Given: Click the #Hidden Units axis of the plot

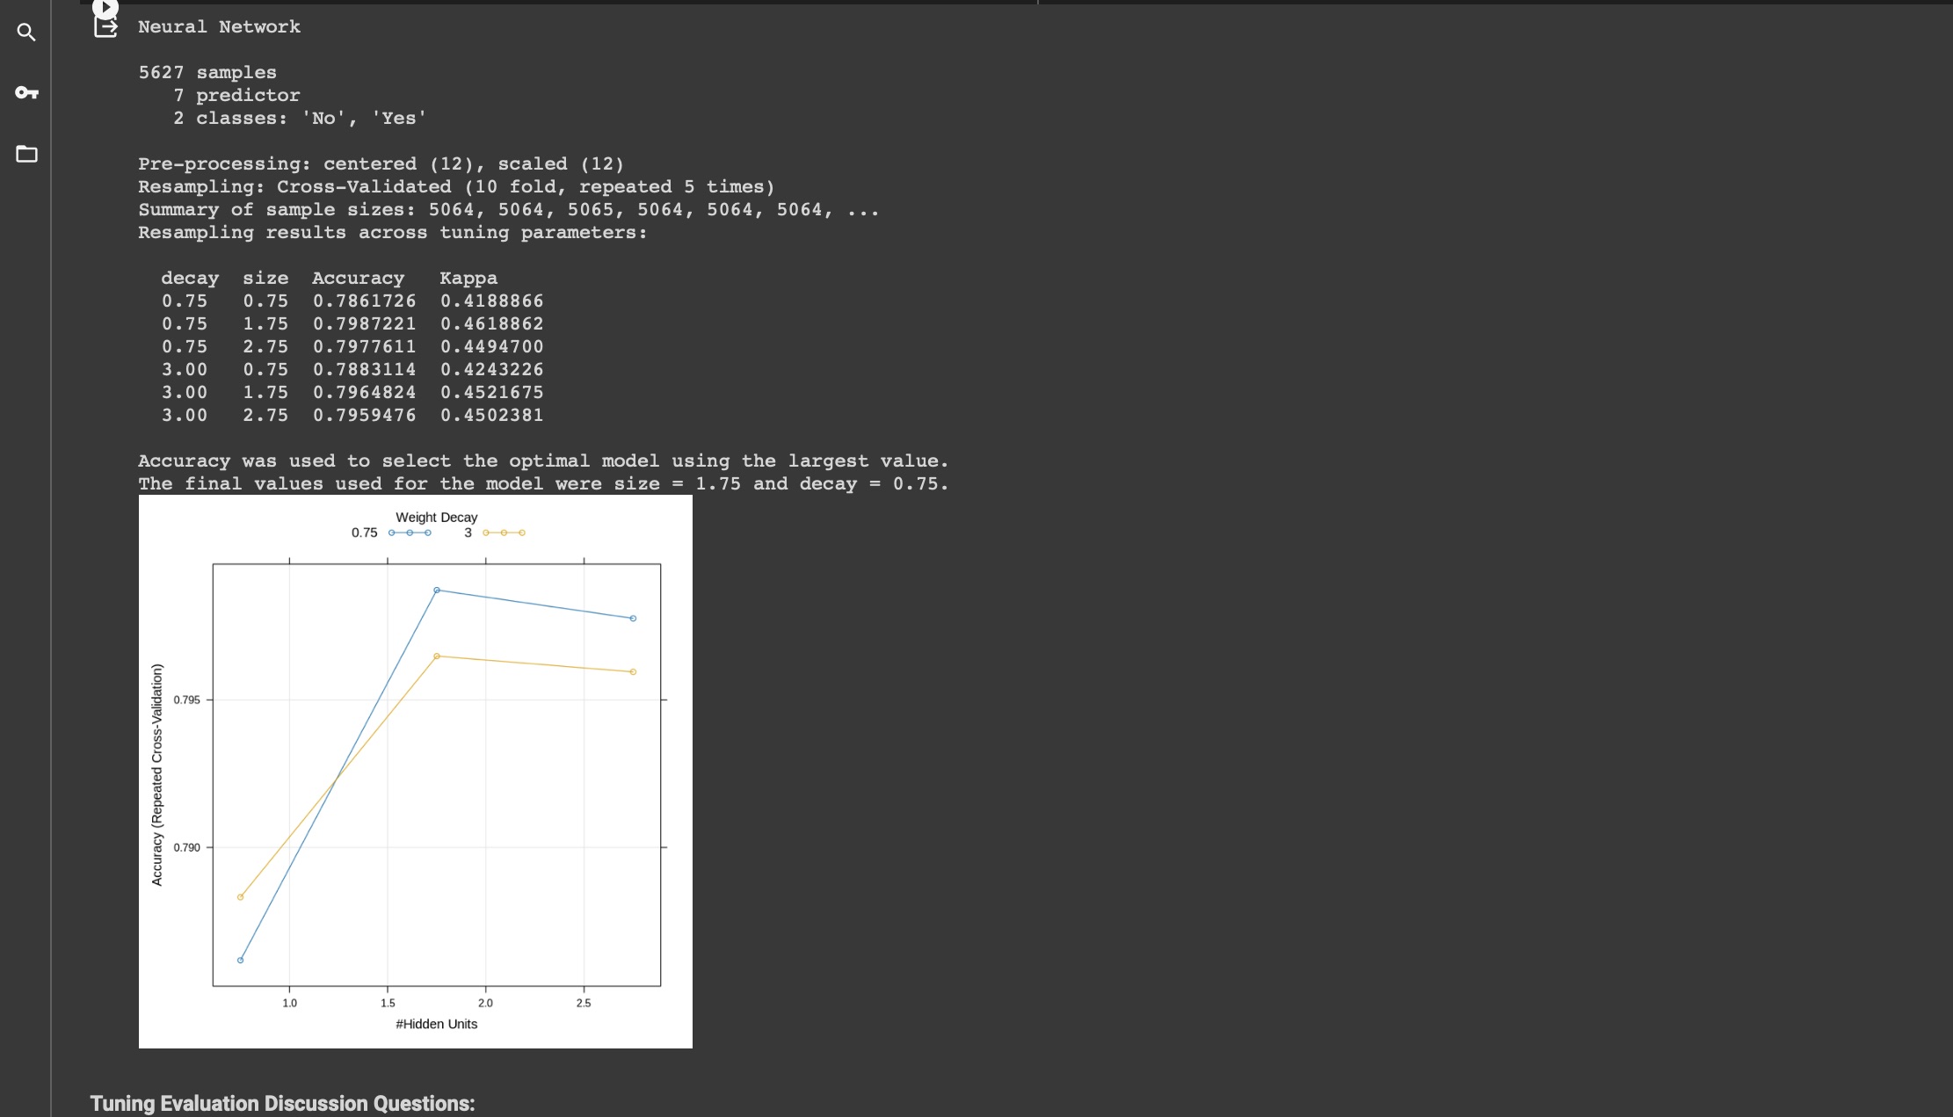Looking at the screenshot, I should (436, 1024).
